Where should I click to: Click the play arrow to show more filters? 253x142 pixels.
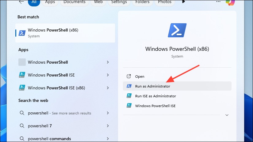(x=183, y=2)
